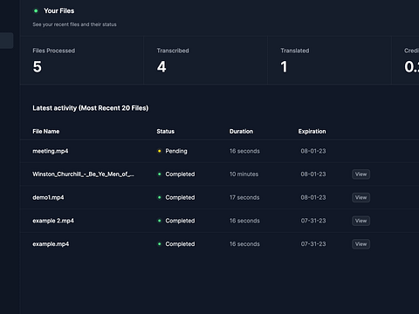Select the meeting.mp4 file name
The height and width of the screenshot is (314, 419).
(x=51, y=151)
